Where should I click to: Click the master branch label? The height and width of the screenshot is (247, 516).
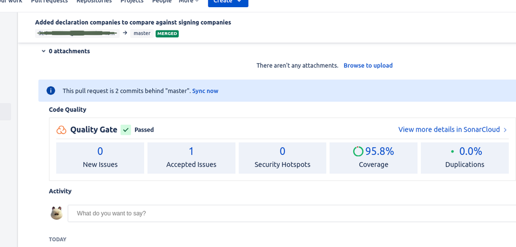142,34
